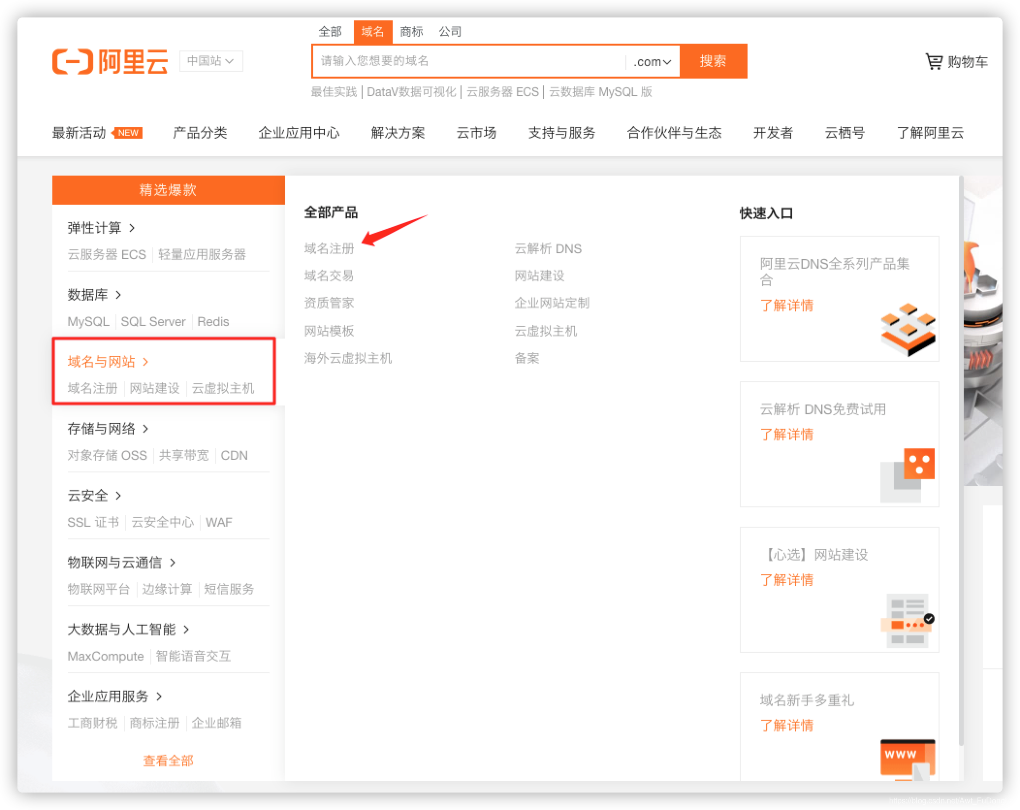The height and width of the screenshot is (810, 1020).
Task: Click the Alibaba Cloud logo
Action: click(x=110, y=61)
